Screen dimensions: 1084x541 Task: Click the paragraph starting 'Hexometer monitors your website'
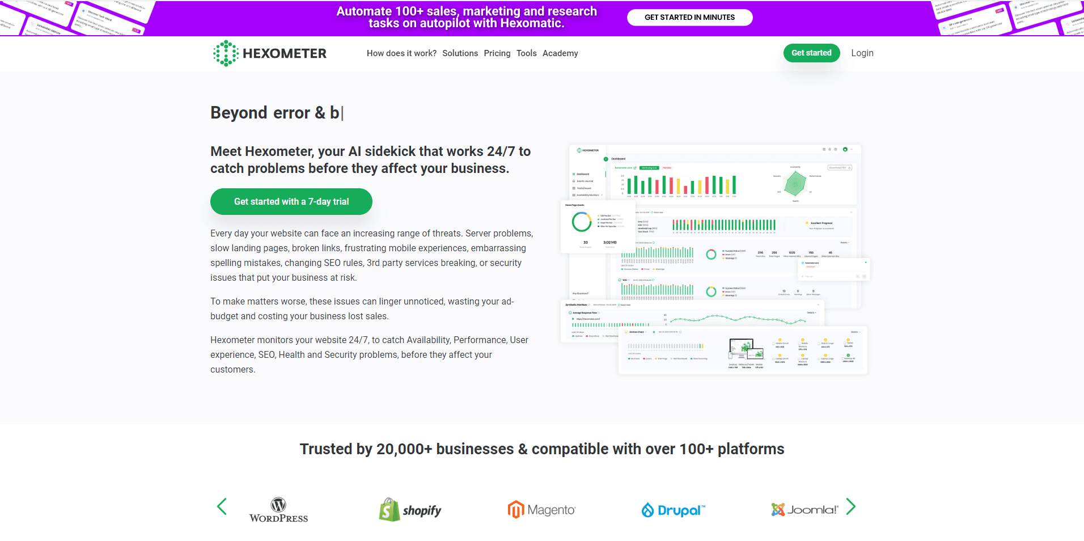pyautogui.click(x=370, y=354)
